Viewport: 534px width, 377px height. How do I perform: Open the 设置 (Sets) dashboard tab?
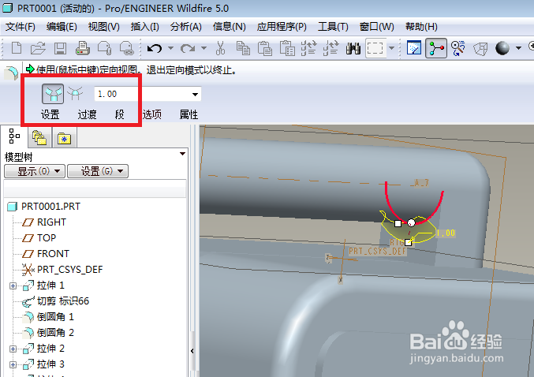click(x=50, y=114)
